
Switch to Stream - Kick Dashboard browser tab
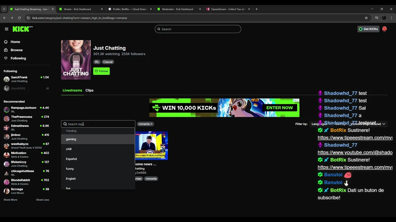[x=80, y=9]
